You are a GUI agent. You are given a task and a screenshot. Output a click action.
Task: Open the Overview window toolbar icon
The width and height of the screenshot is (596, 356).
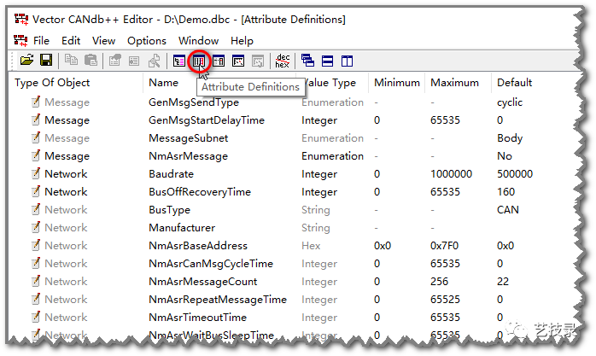[179, 61]
